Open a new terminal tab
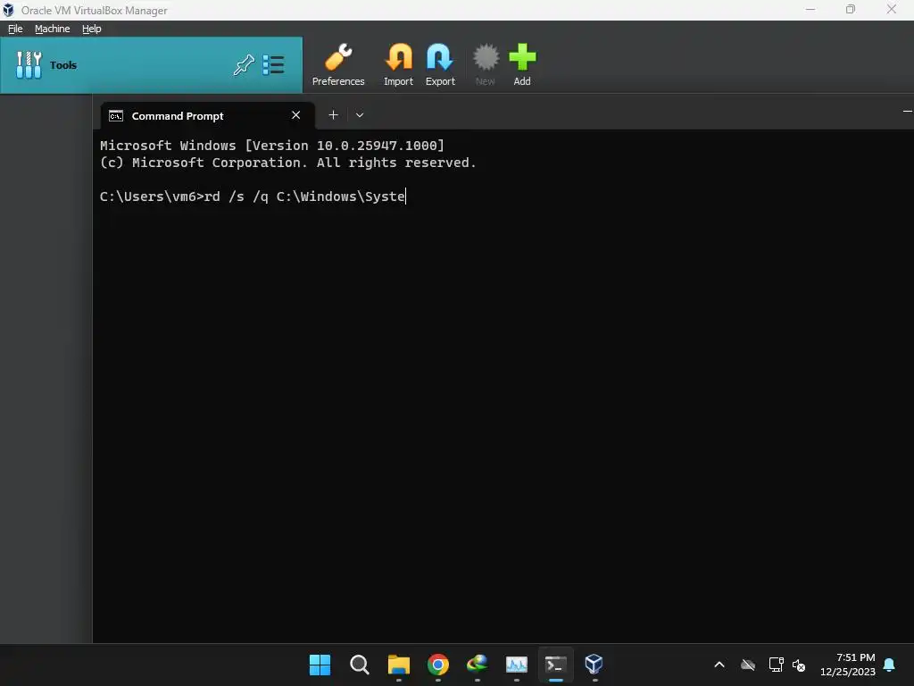914x686 pixels. (334, 115)
